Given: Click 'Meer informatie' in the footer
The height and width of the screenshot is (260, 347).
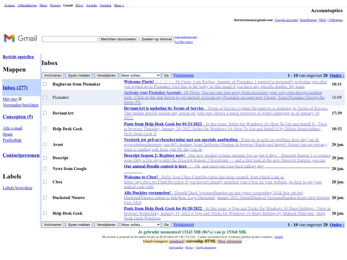Looking at the screenshot, I should 229,241.
